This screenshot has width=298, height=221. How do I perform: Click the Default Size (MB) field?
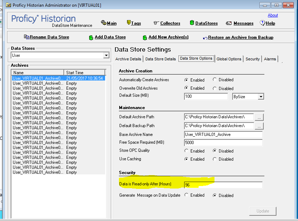click(x=206, y=96)
